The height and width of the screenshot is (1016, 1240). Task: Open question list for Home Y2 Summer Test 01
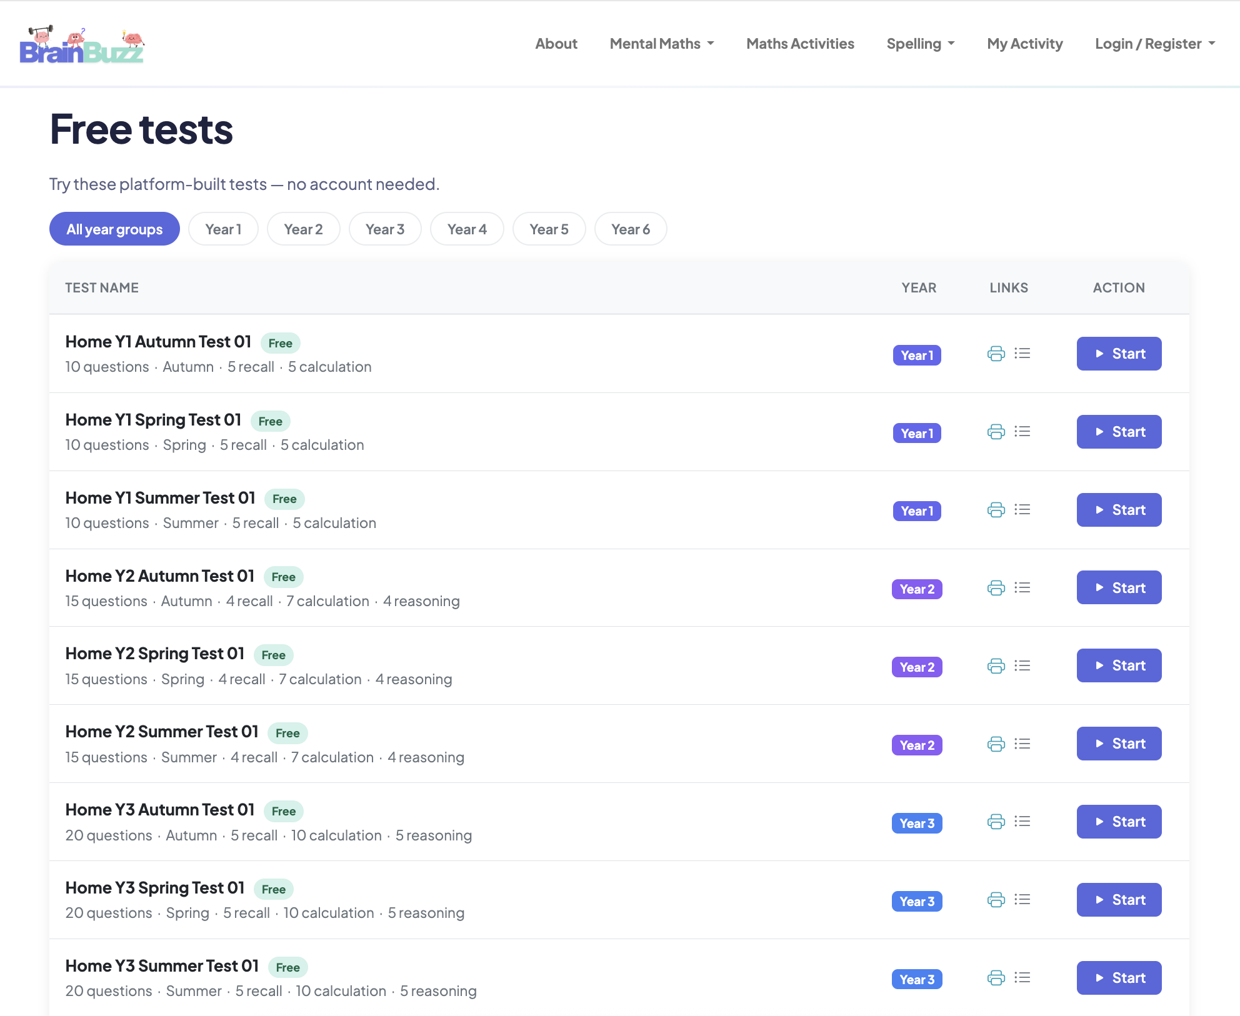1022,744
